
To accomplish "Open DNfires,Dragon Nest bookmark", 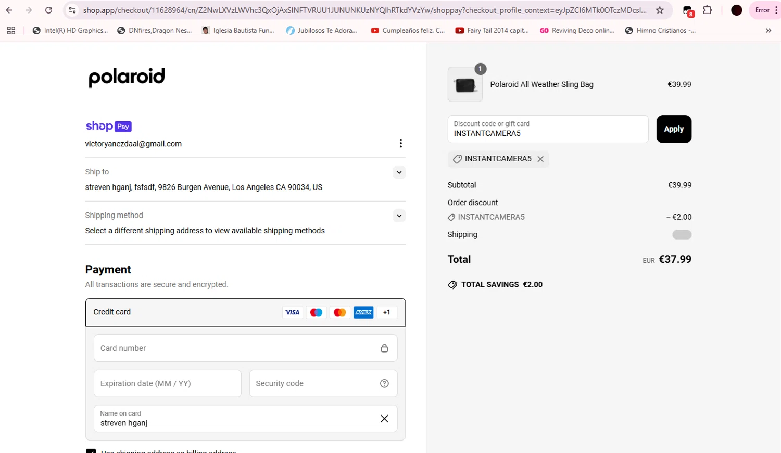I will (x=155, y=31).
